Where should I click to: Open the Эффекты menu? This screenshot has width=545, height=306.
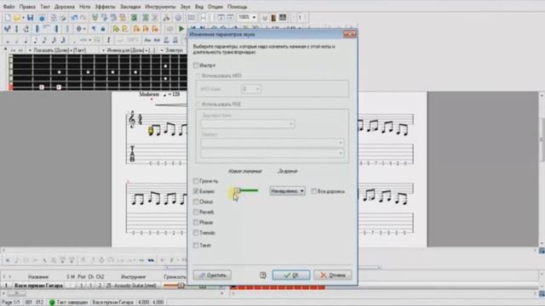click(105, 7)
